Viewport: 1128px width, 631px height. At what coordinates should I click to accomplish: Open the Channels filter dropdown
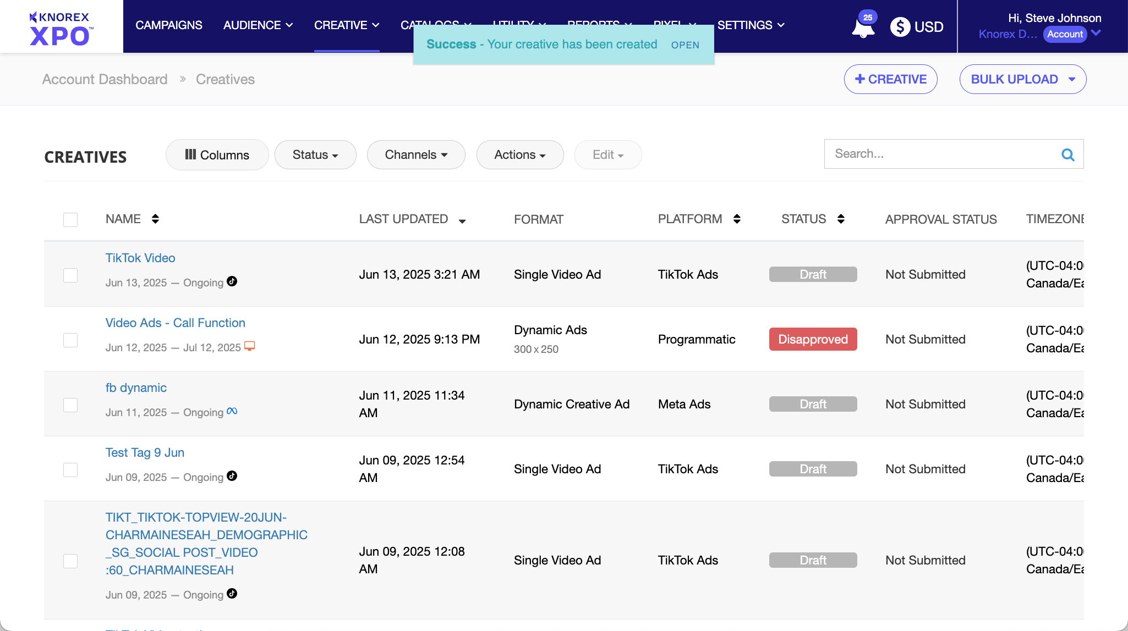(416, 155)
